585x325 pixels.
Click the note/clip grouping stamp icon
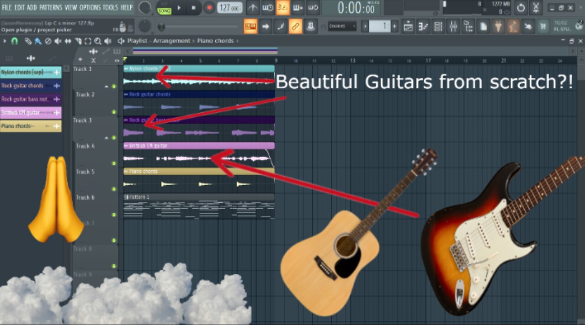coord(311,26)
